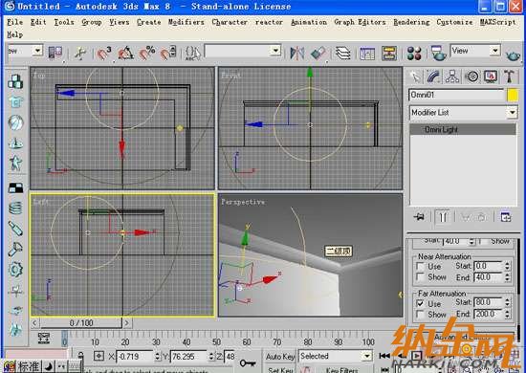This screenshot has height=373, width=526.
Task: Click the 0 / 100 time slider
Action: [81, 323]
